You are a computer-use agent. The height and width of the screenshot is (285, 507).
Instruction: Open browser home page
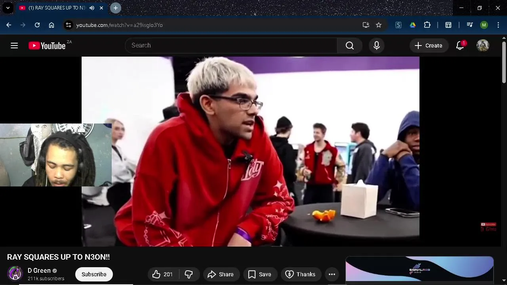tap(51, 25)
